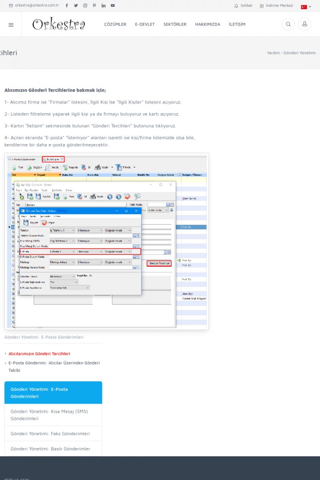This screenshot has width=320, height=480.
Task: Open the LinkedIn social icon
Action: 104,6
